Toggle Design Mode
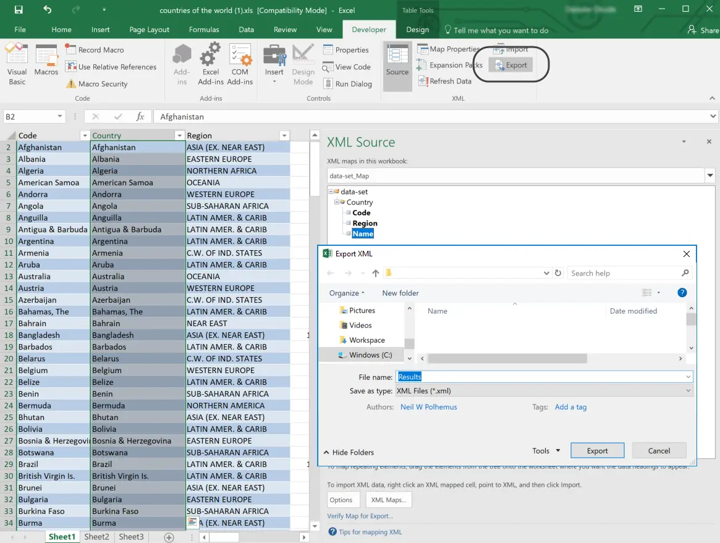 point(303,64)
